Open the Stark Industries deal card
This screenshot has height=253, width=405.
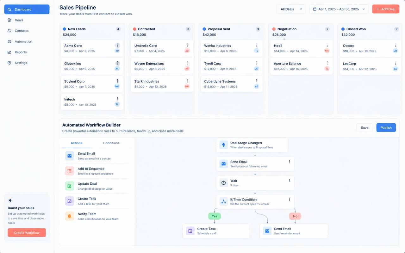point(162,84)
